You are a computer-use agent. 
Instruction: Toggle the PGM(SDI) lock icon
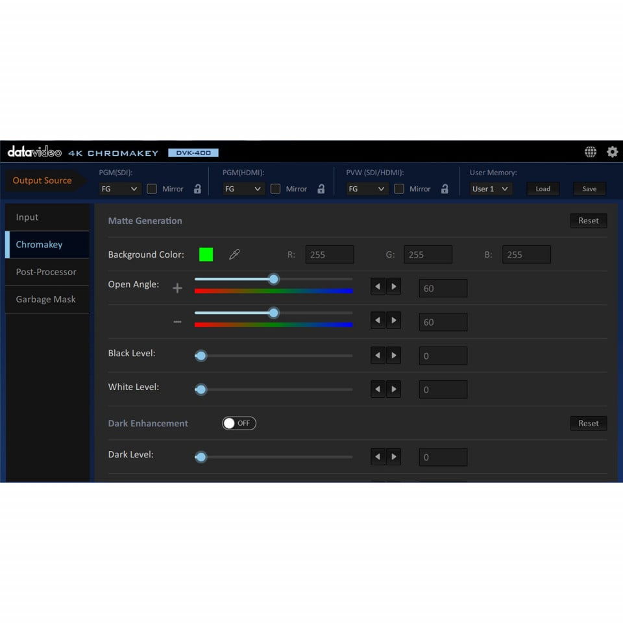[x=197, y=189]
